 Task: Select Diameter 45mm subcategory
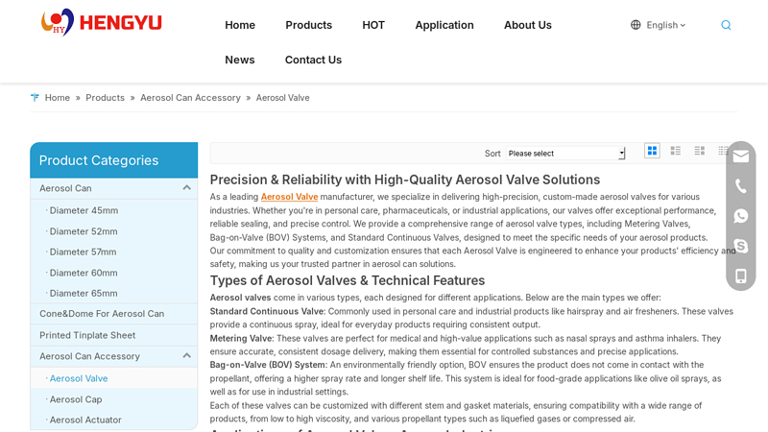pos(84,210)
